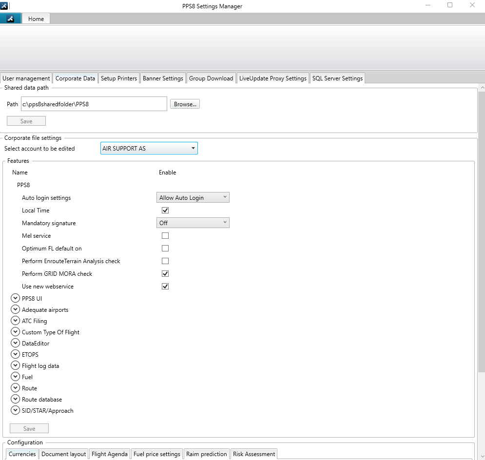This screenshot has width=485, height=460.
Task: Uncheck the Local Time checkbox
Action: click(165, 210)
